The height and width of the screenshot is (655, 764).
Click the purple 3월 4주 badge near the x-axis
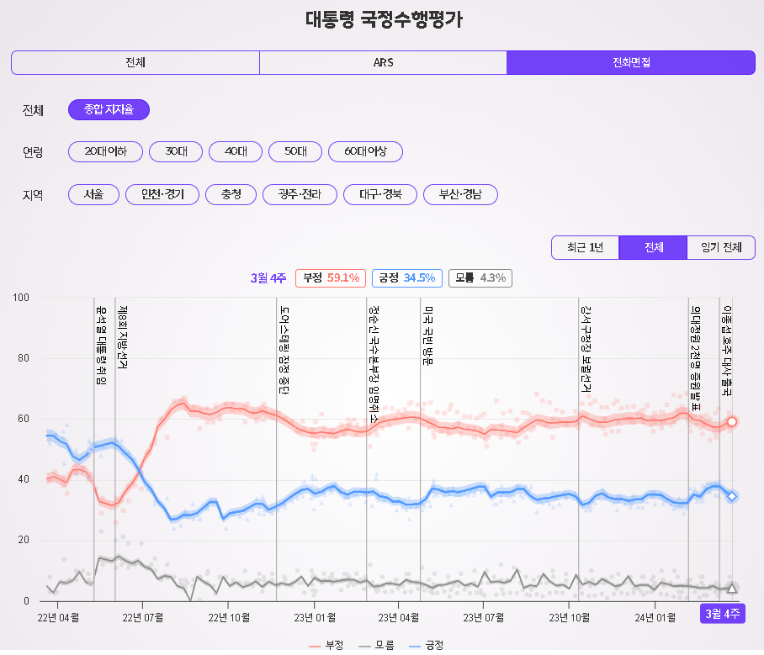click(x=723, y=615)
